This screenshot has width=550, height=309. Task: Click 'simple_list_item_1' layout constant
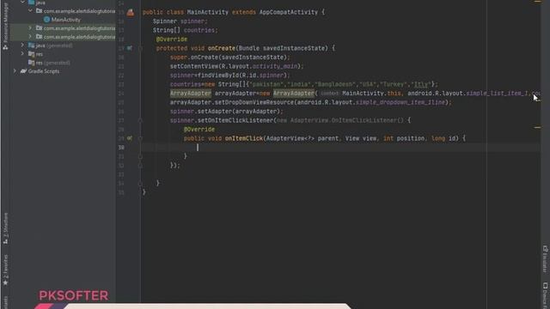coord(498,94)
